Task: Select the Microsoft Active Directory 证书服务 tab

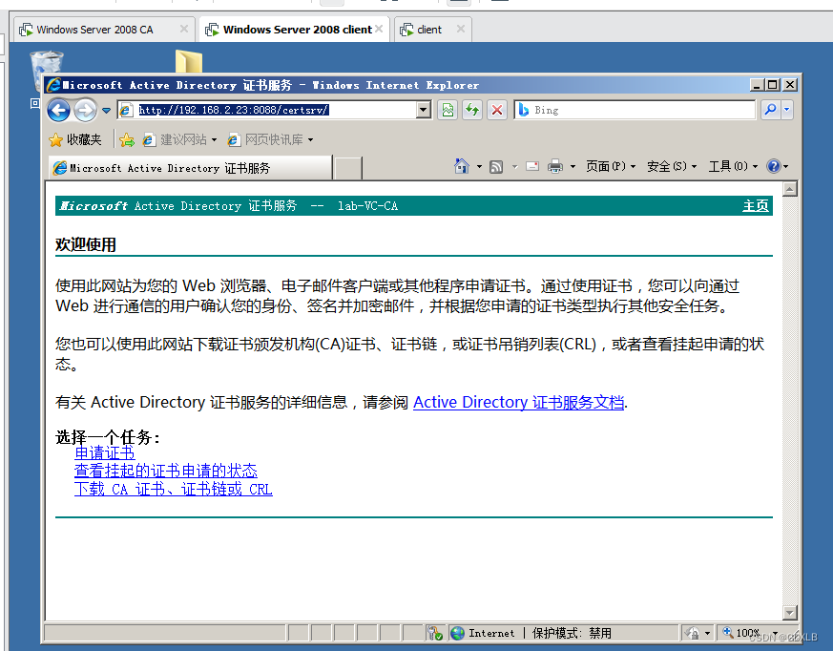Action: [x=190, y=168]
